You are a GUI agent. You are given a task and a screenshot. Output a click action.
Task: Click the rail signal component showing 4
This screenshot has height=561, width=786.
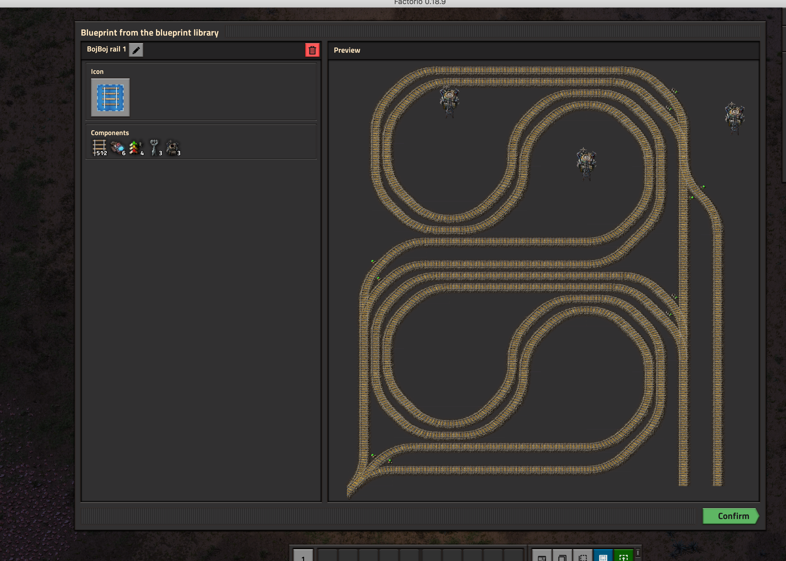coord(136,148)
